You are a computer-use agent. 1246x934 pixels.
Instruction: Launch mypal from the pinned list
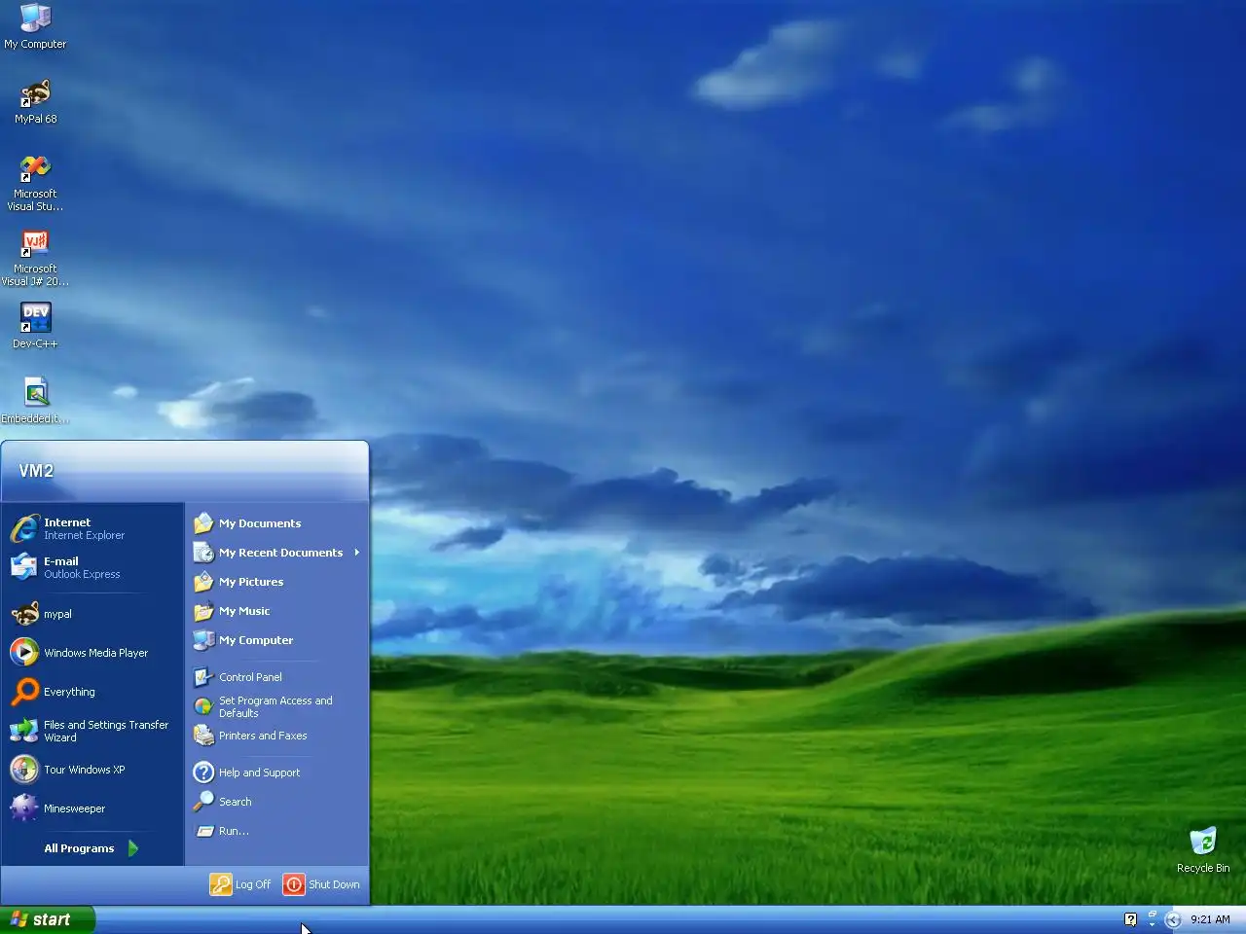92,614
